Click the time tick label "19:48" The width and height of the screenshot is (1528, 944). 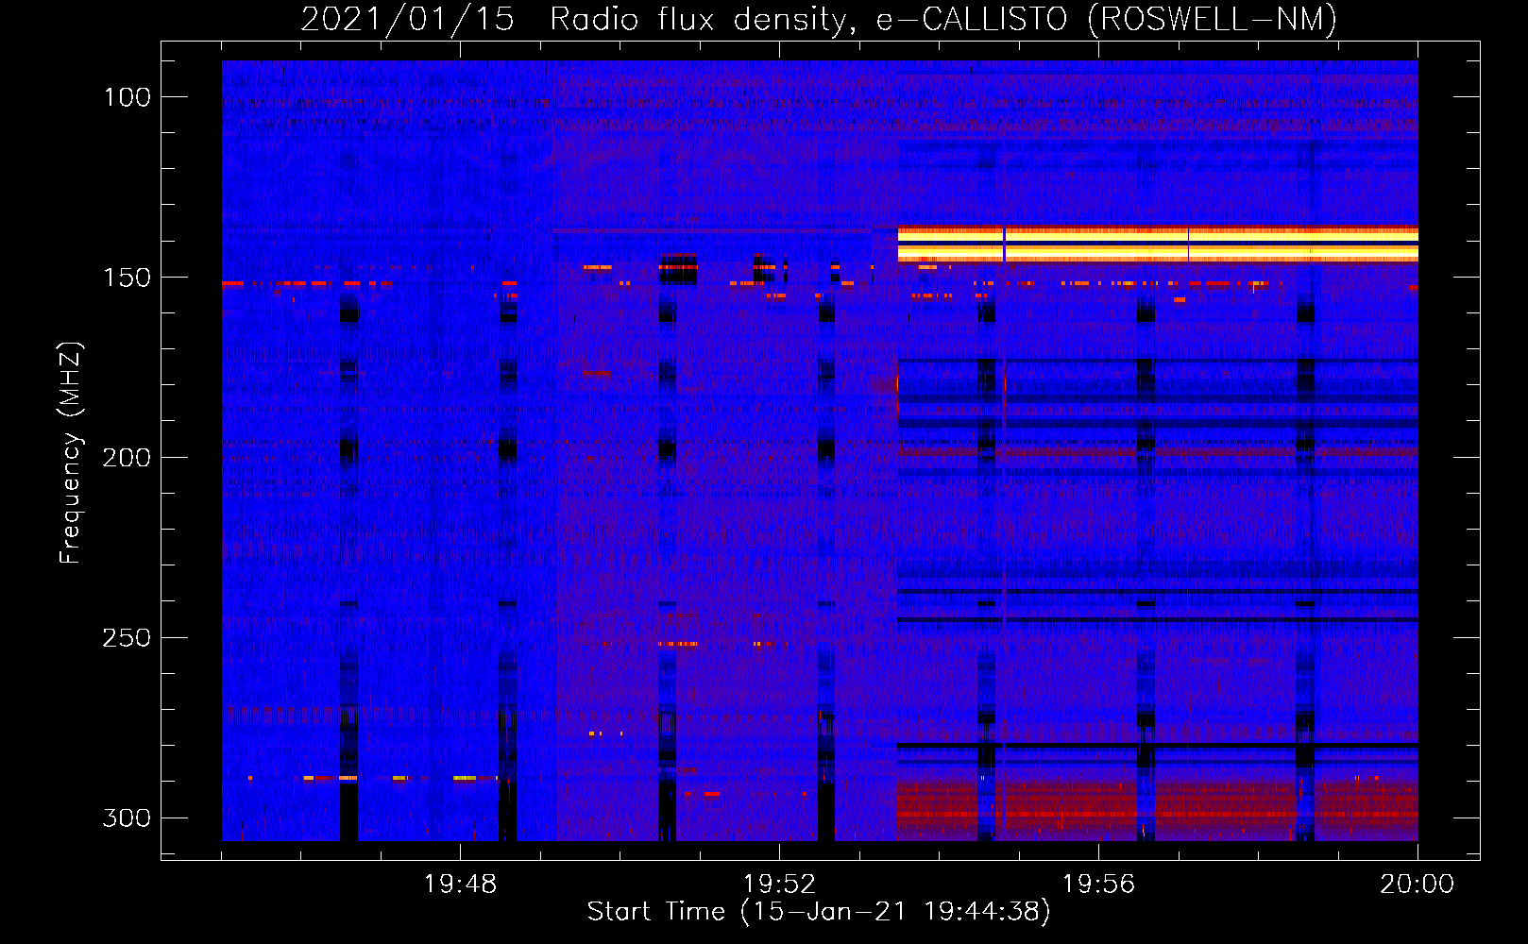click(x=461, y=885)
